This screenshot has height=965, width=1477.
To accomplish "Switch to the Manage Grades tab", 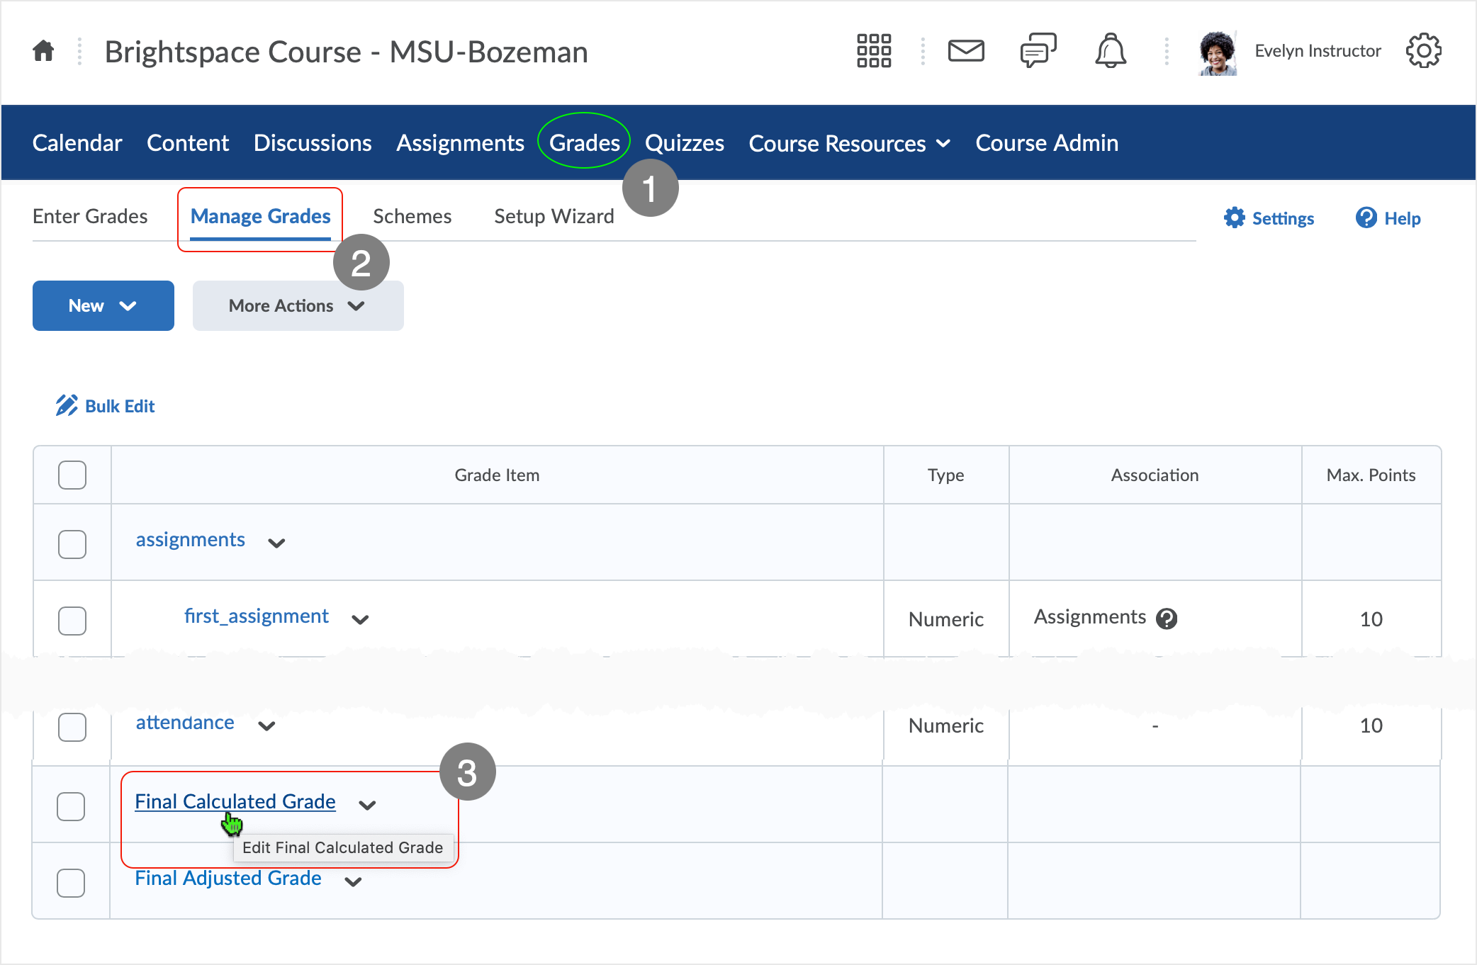I will click(261, 216).
